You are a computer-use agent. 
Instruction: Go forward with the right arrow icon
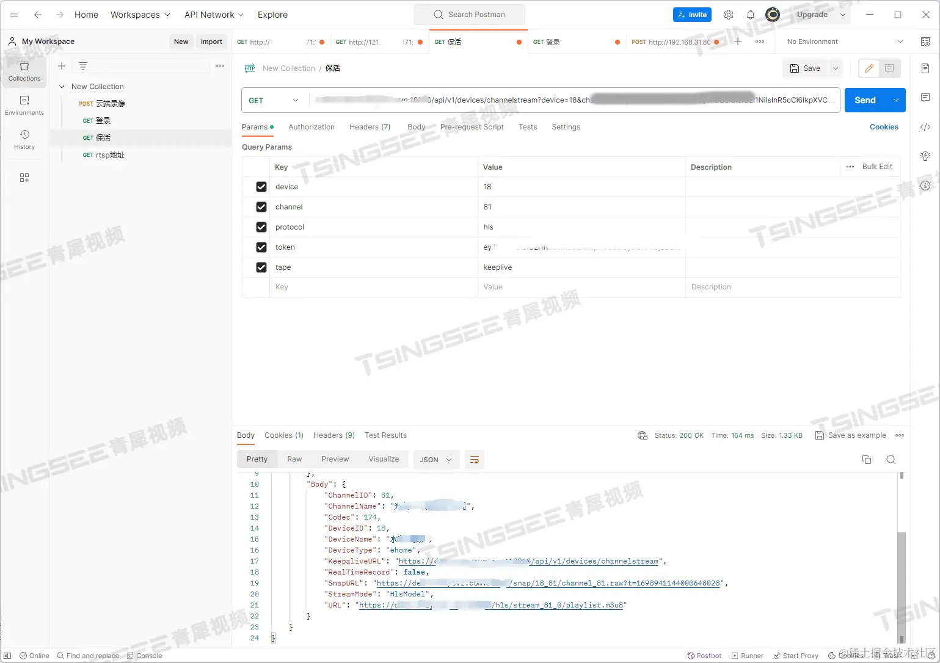pyautogui.click(x=59, y=15)
